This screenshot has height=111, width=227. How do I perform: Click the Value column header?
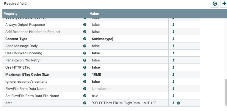(129, 14)
